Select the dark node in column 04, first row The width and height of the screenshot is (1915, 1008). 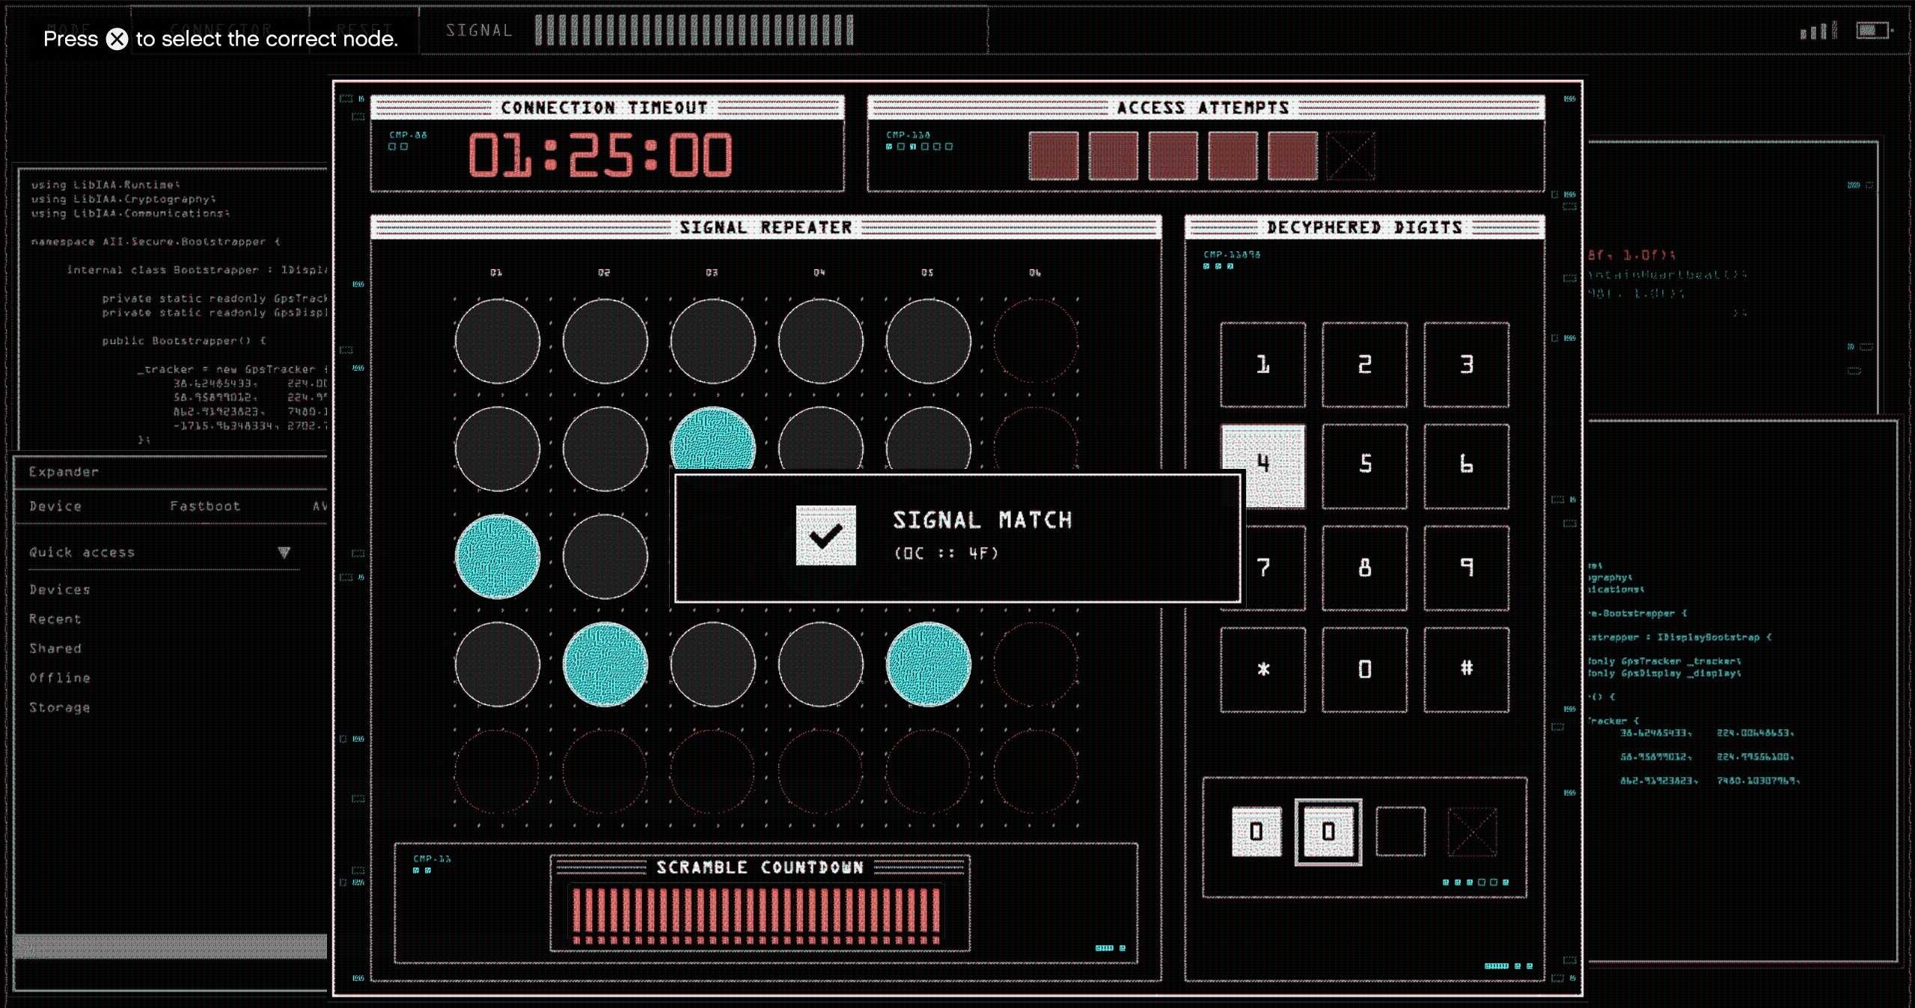[820, 341]
